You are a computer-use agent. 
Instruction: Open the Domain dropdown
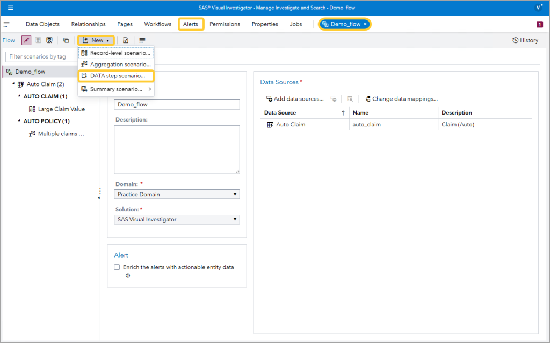pyautogui.click(x=177, y=194)
